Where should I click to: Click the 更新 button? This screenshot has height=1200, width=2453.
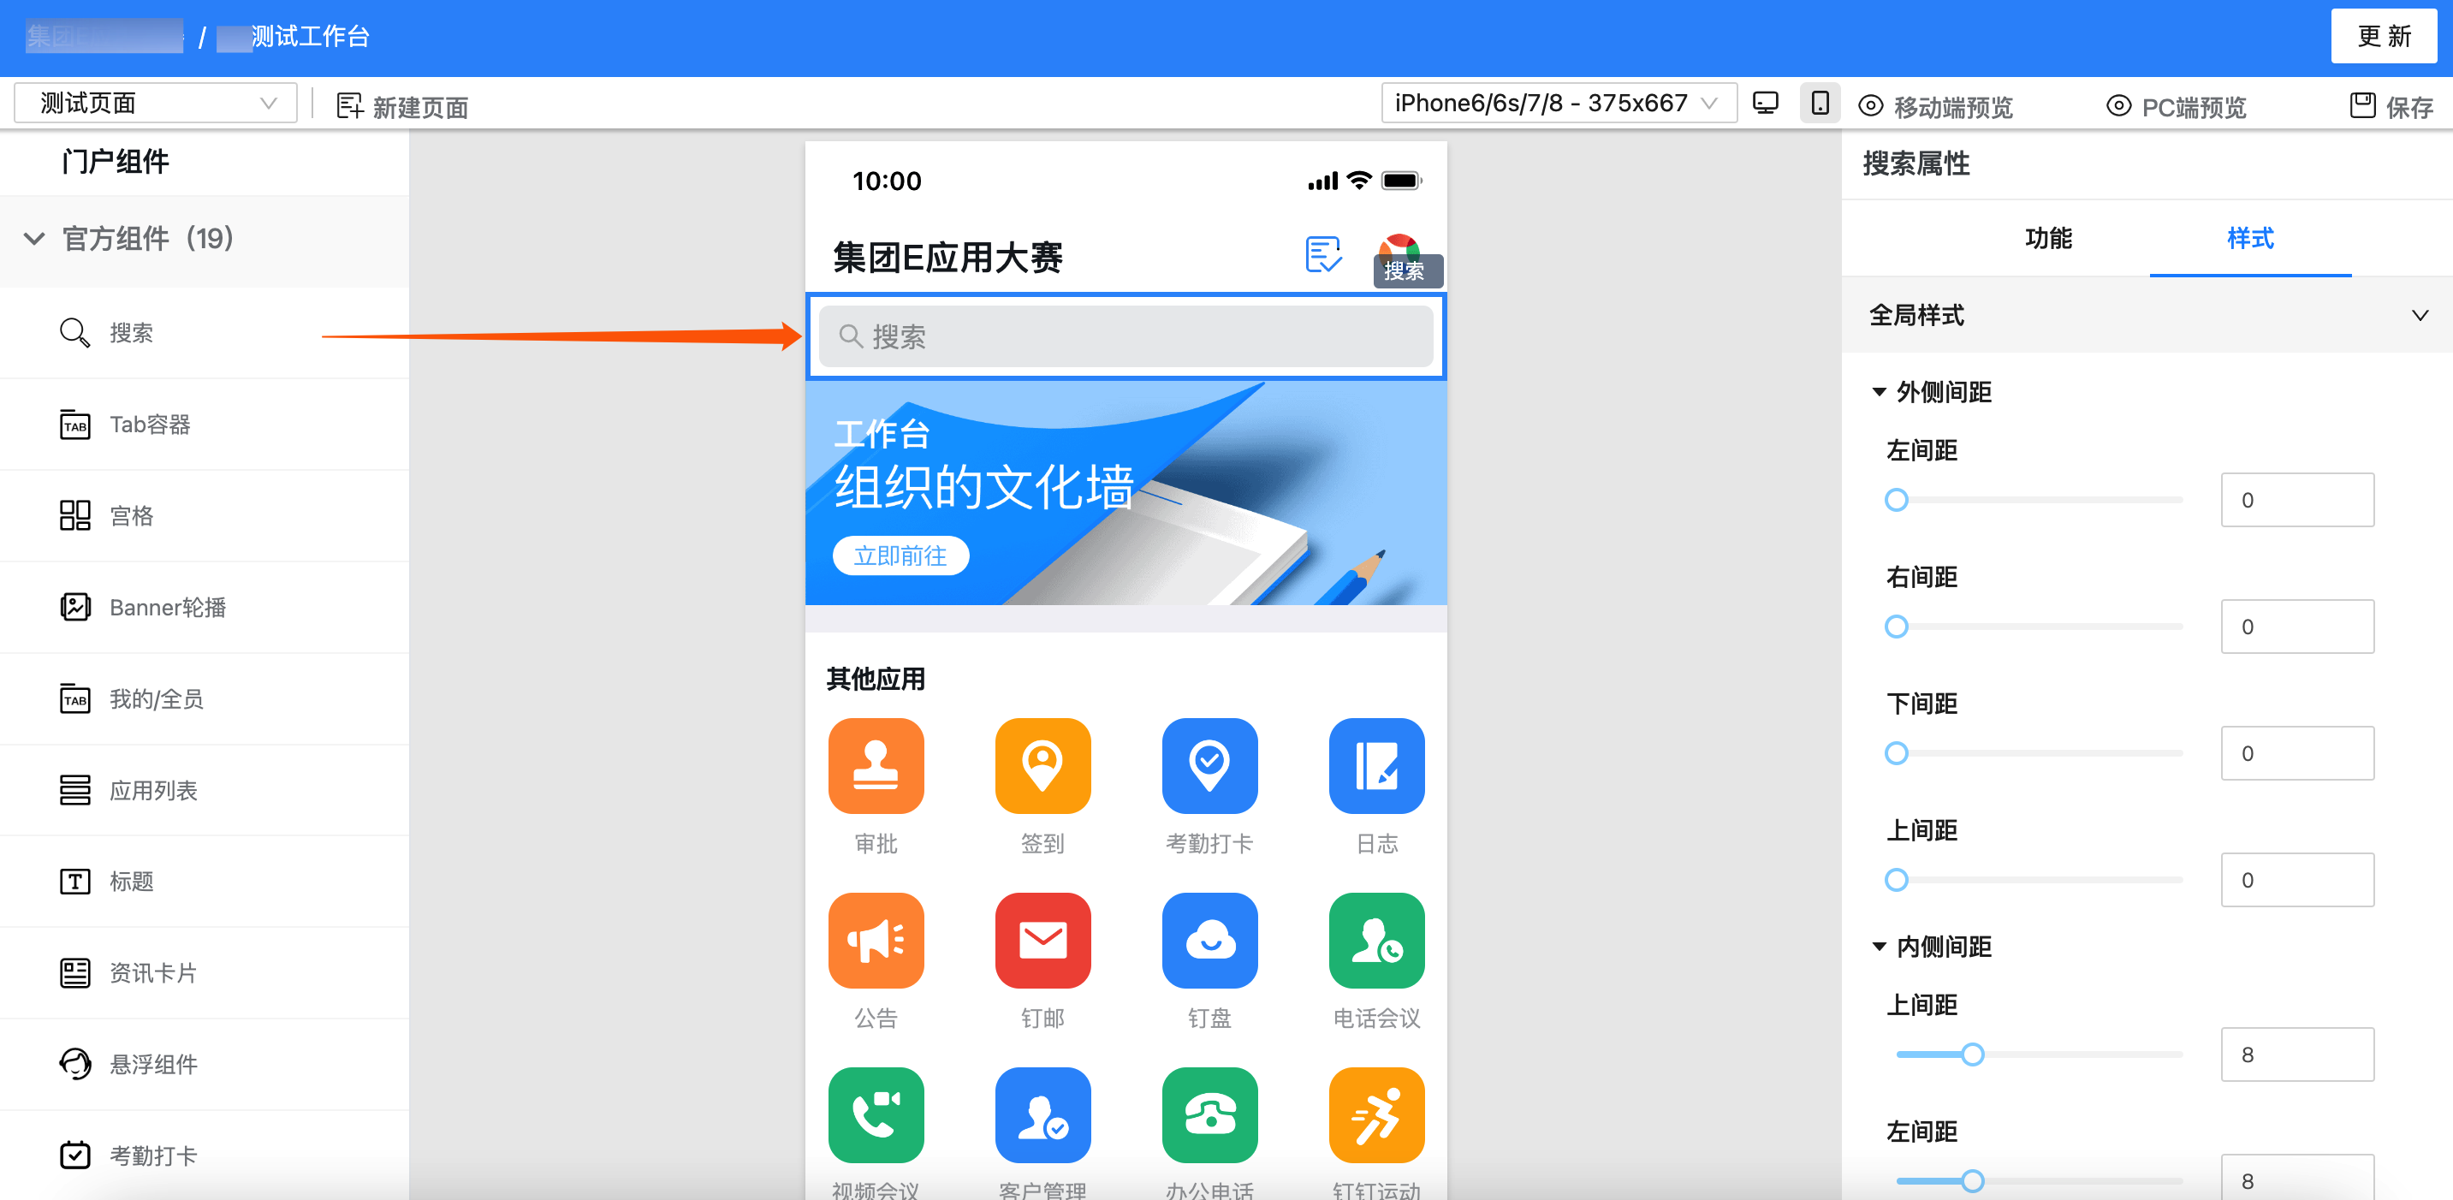[2383, 36]
